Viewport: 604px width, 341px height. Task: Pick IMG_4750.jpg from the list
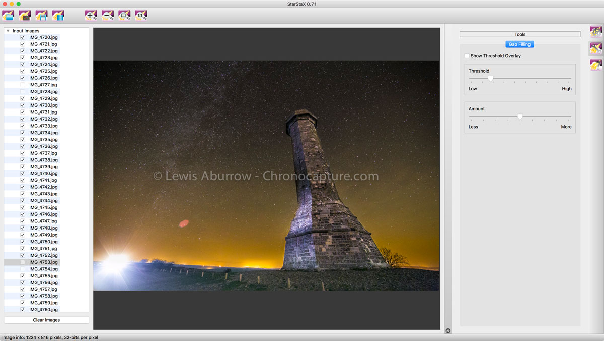click(x=43, y=242)
